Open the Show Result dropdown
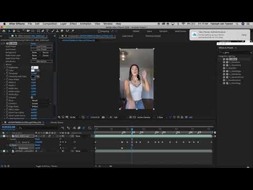The width and height of the screenshot is (253, 190). (41, 100)
